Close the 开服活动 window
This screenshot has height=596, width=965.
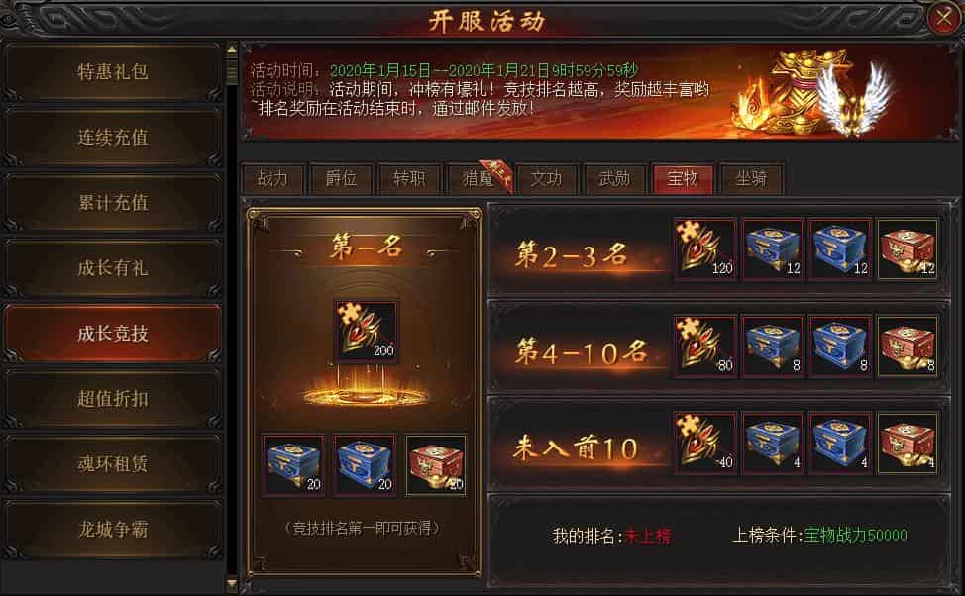(x=944, y=19)
